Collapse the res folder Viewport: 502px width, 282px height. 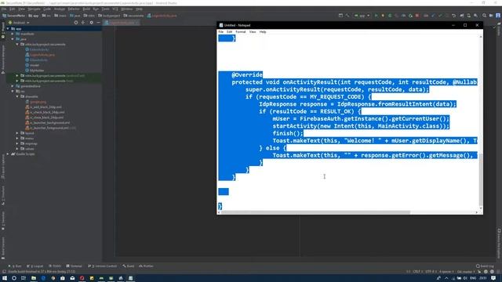tap(13, 91)
